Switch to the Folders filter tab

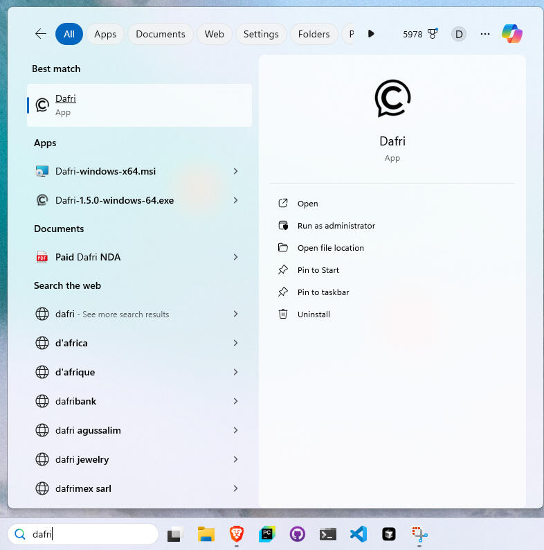[x=314, y=34]
